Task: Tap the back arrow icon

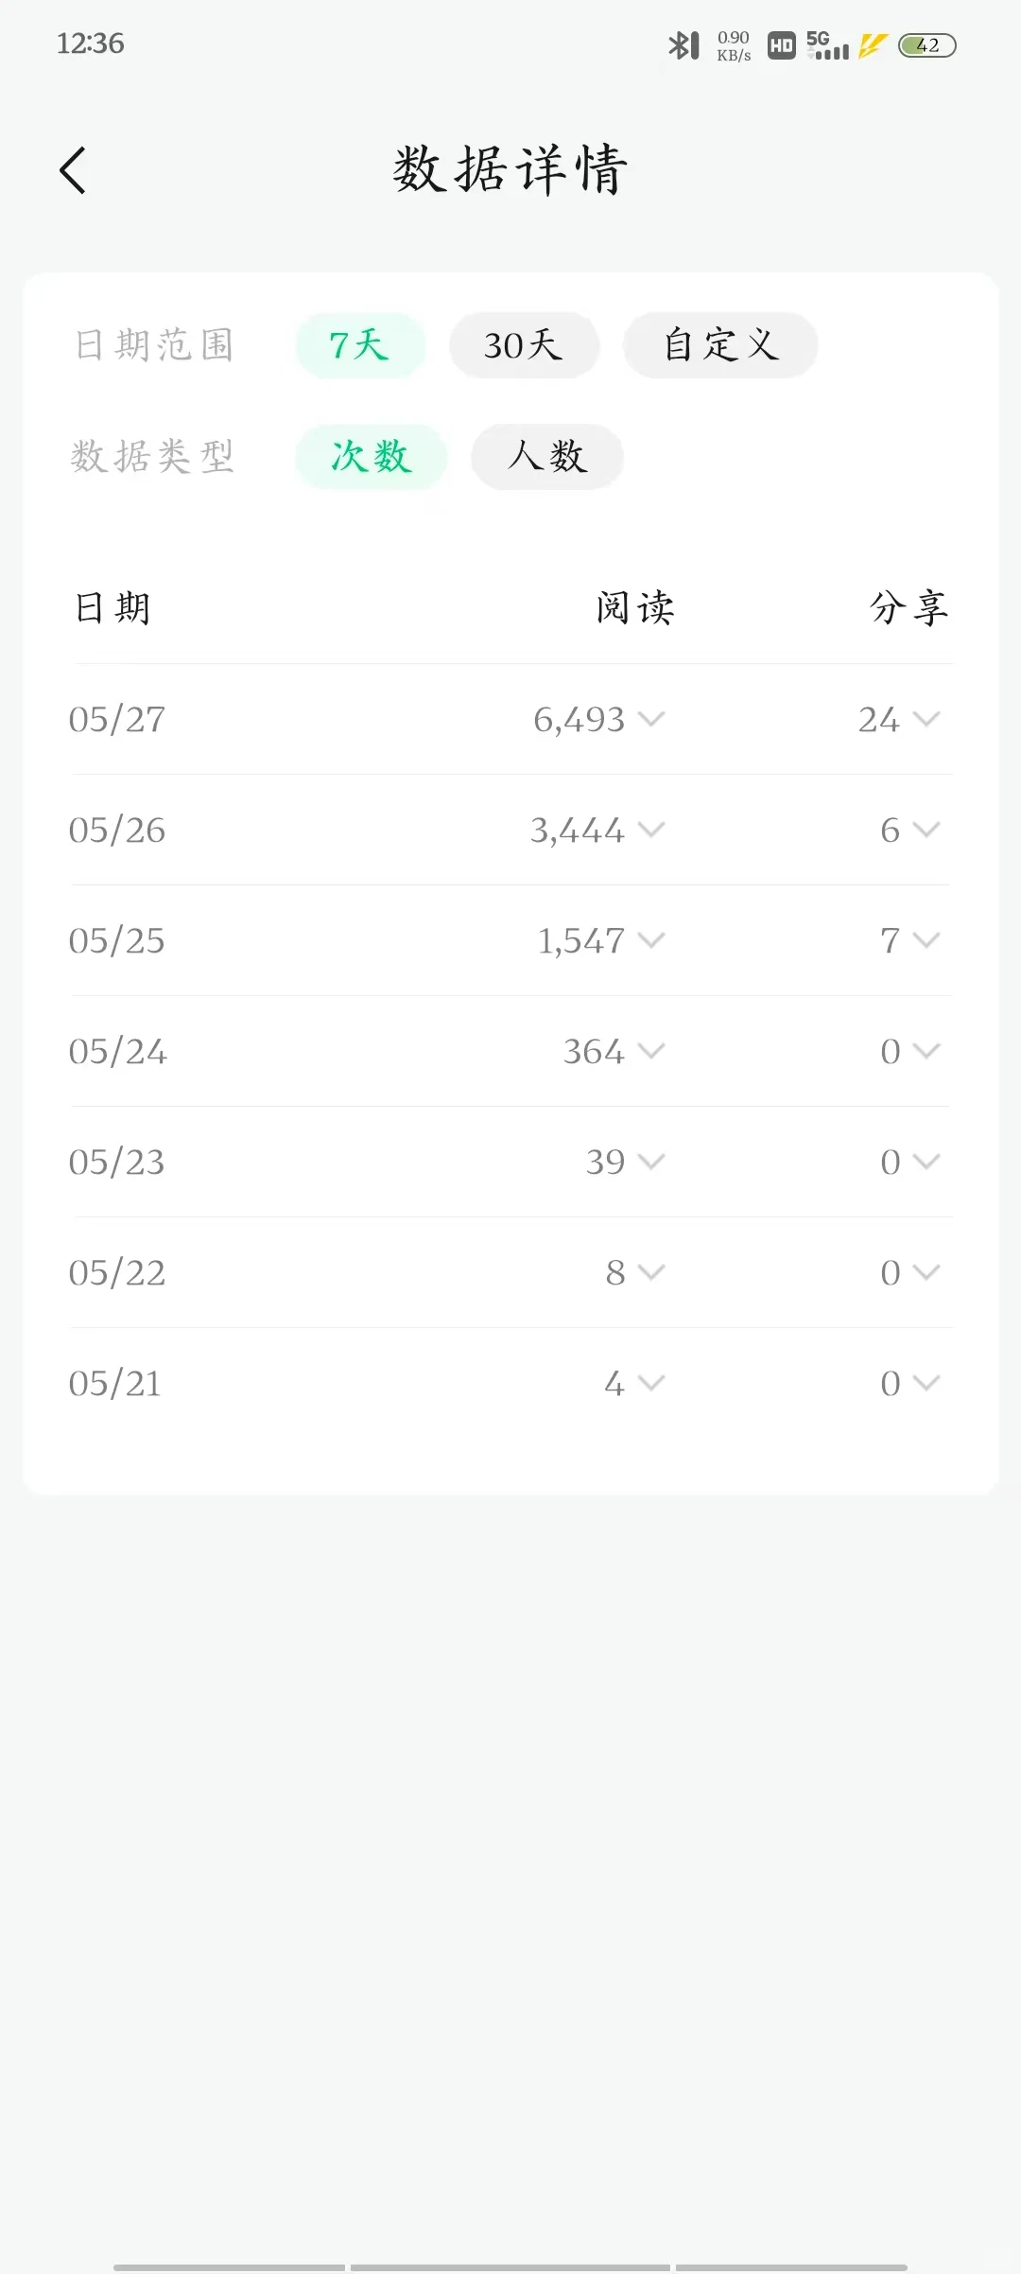Action: 73,170
